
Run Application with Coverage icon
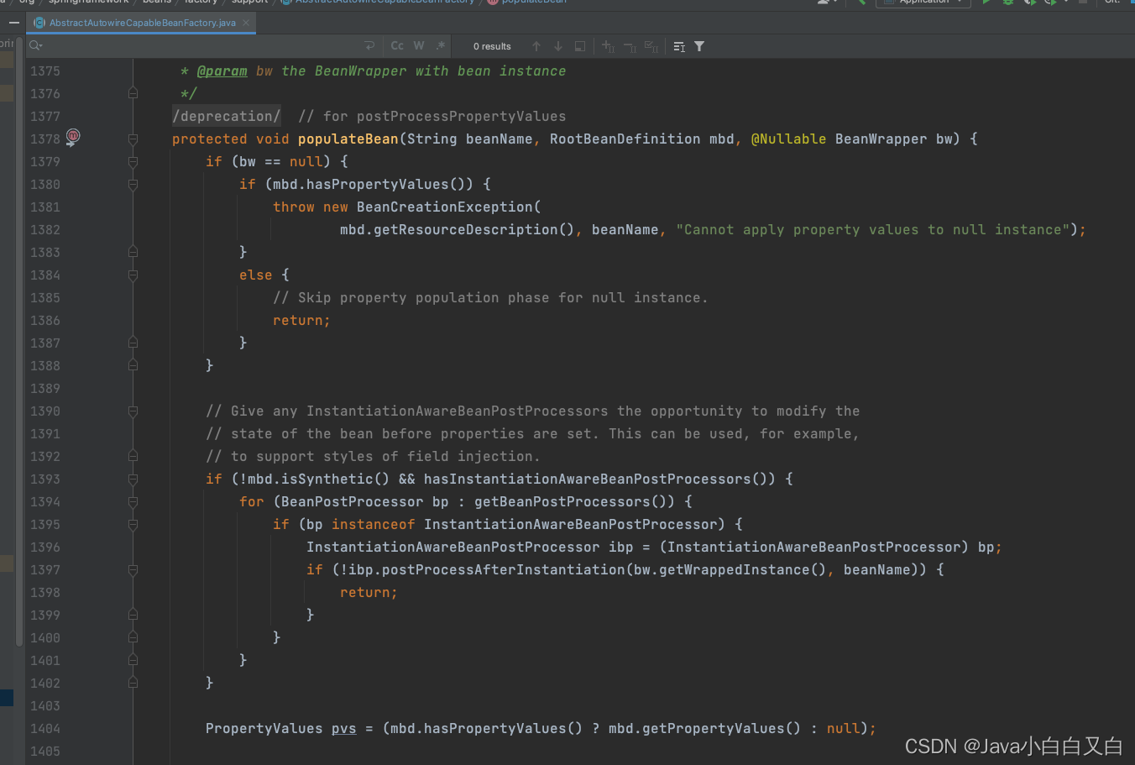pyautogui.click(x=1032, y=3)
